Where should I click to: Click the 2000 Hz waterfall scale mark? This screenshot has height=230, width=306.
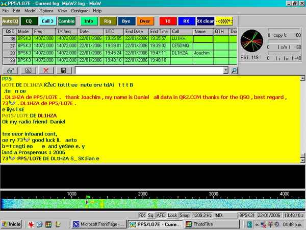tap(143, 194)
